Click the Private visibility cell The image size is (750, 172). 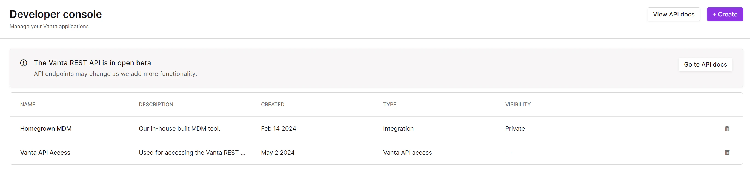(515, 129)
